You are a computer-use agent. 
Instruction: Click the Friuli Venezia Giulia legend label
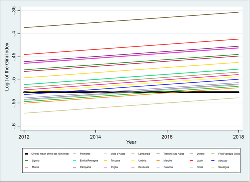pyautogui.click(x=229, y=154)
